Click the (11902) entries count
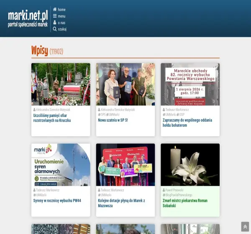251x234 pixels. [56, 51]
